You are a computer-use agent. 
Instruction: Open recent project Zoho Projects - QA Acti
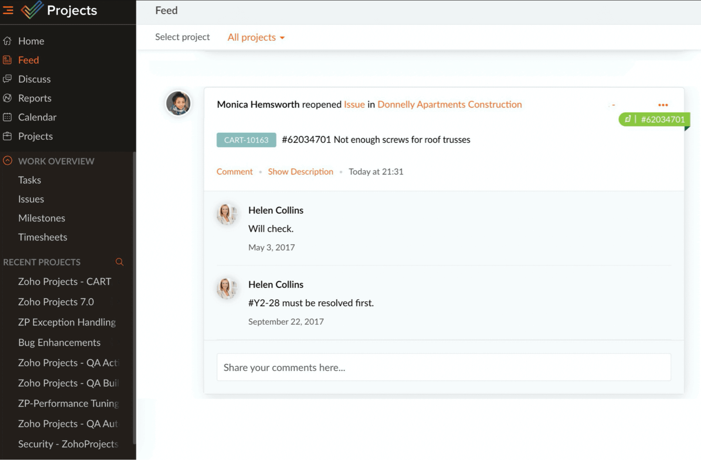pyautogui.click(x=68, y=363)
